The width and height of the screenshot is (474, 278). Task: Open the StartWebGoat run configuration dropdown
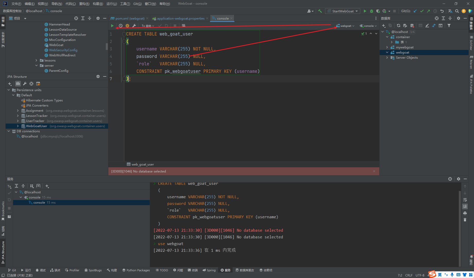[x=343, y=11]
